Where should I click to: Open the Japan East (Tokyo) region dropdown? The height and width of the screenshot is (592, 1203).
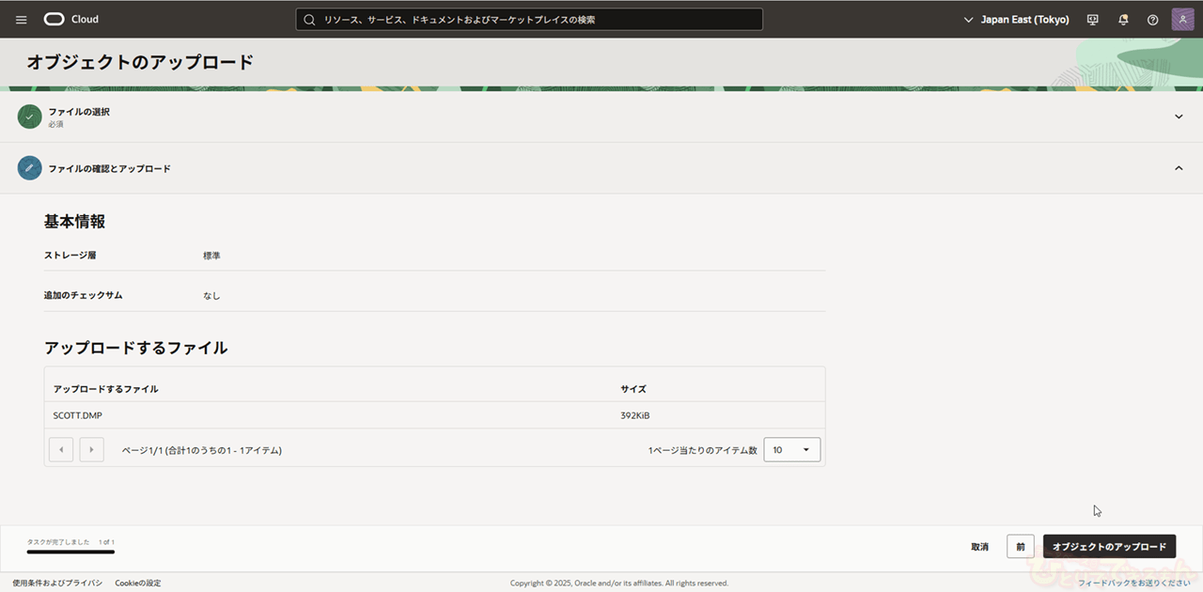point(1016,20)
